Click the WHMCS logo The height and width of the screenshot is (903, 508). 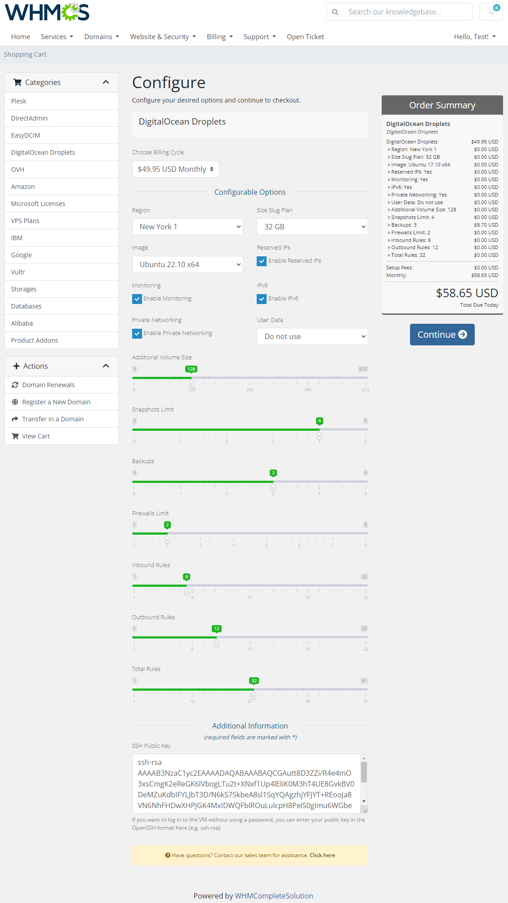click(x=47, y=12)
